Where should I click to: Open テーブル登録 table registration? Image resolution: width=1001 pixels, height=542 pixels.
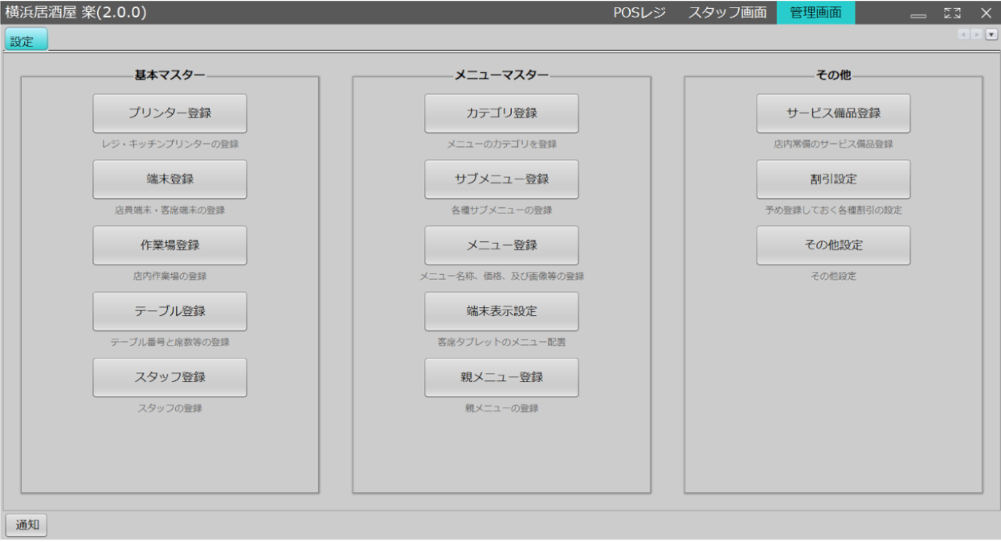click(x=170, y=311)
